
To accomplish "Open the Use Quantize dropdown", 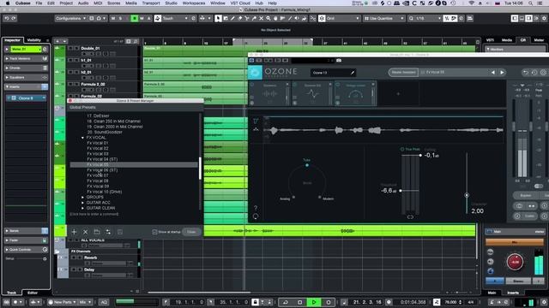I will click(383, 19).
